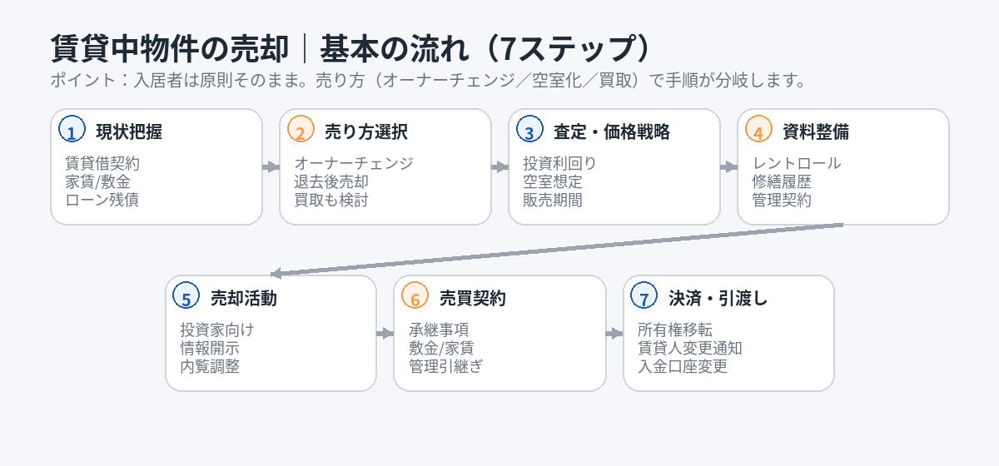Select the 売り方選択 heading
This screenshot has width=999, height=466.
(366, 131)
